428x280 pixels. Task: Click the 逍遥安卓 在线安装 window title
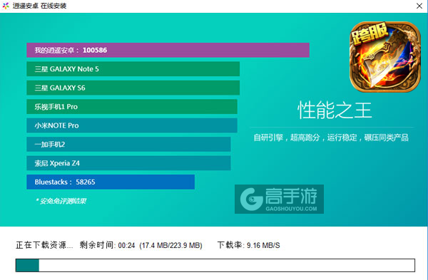[x=39, y=6]
